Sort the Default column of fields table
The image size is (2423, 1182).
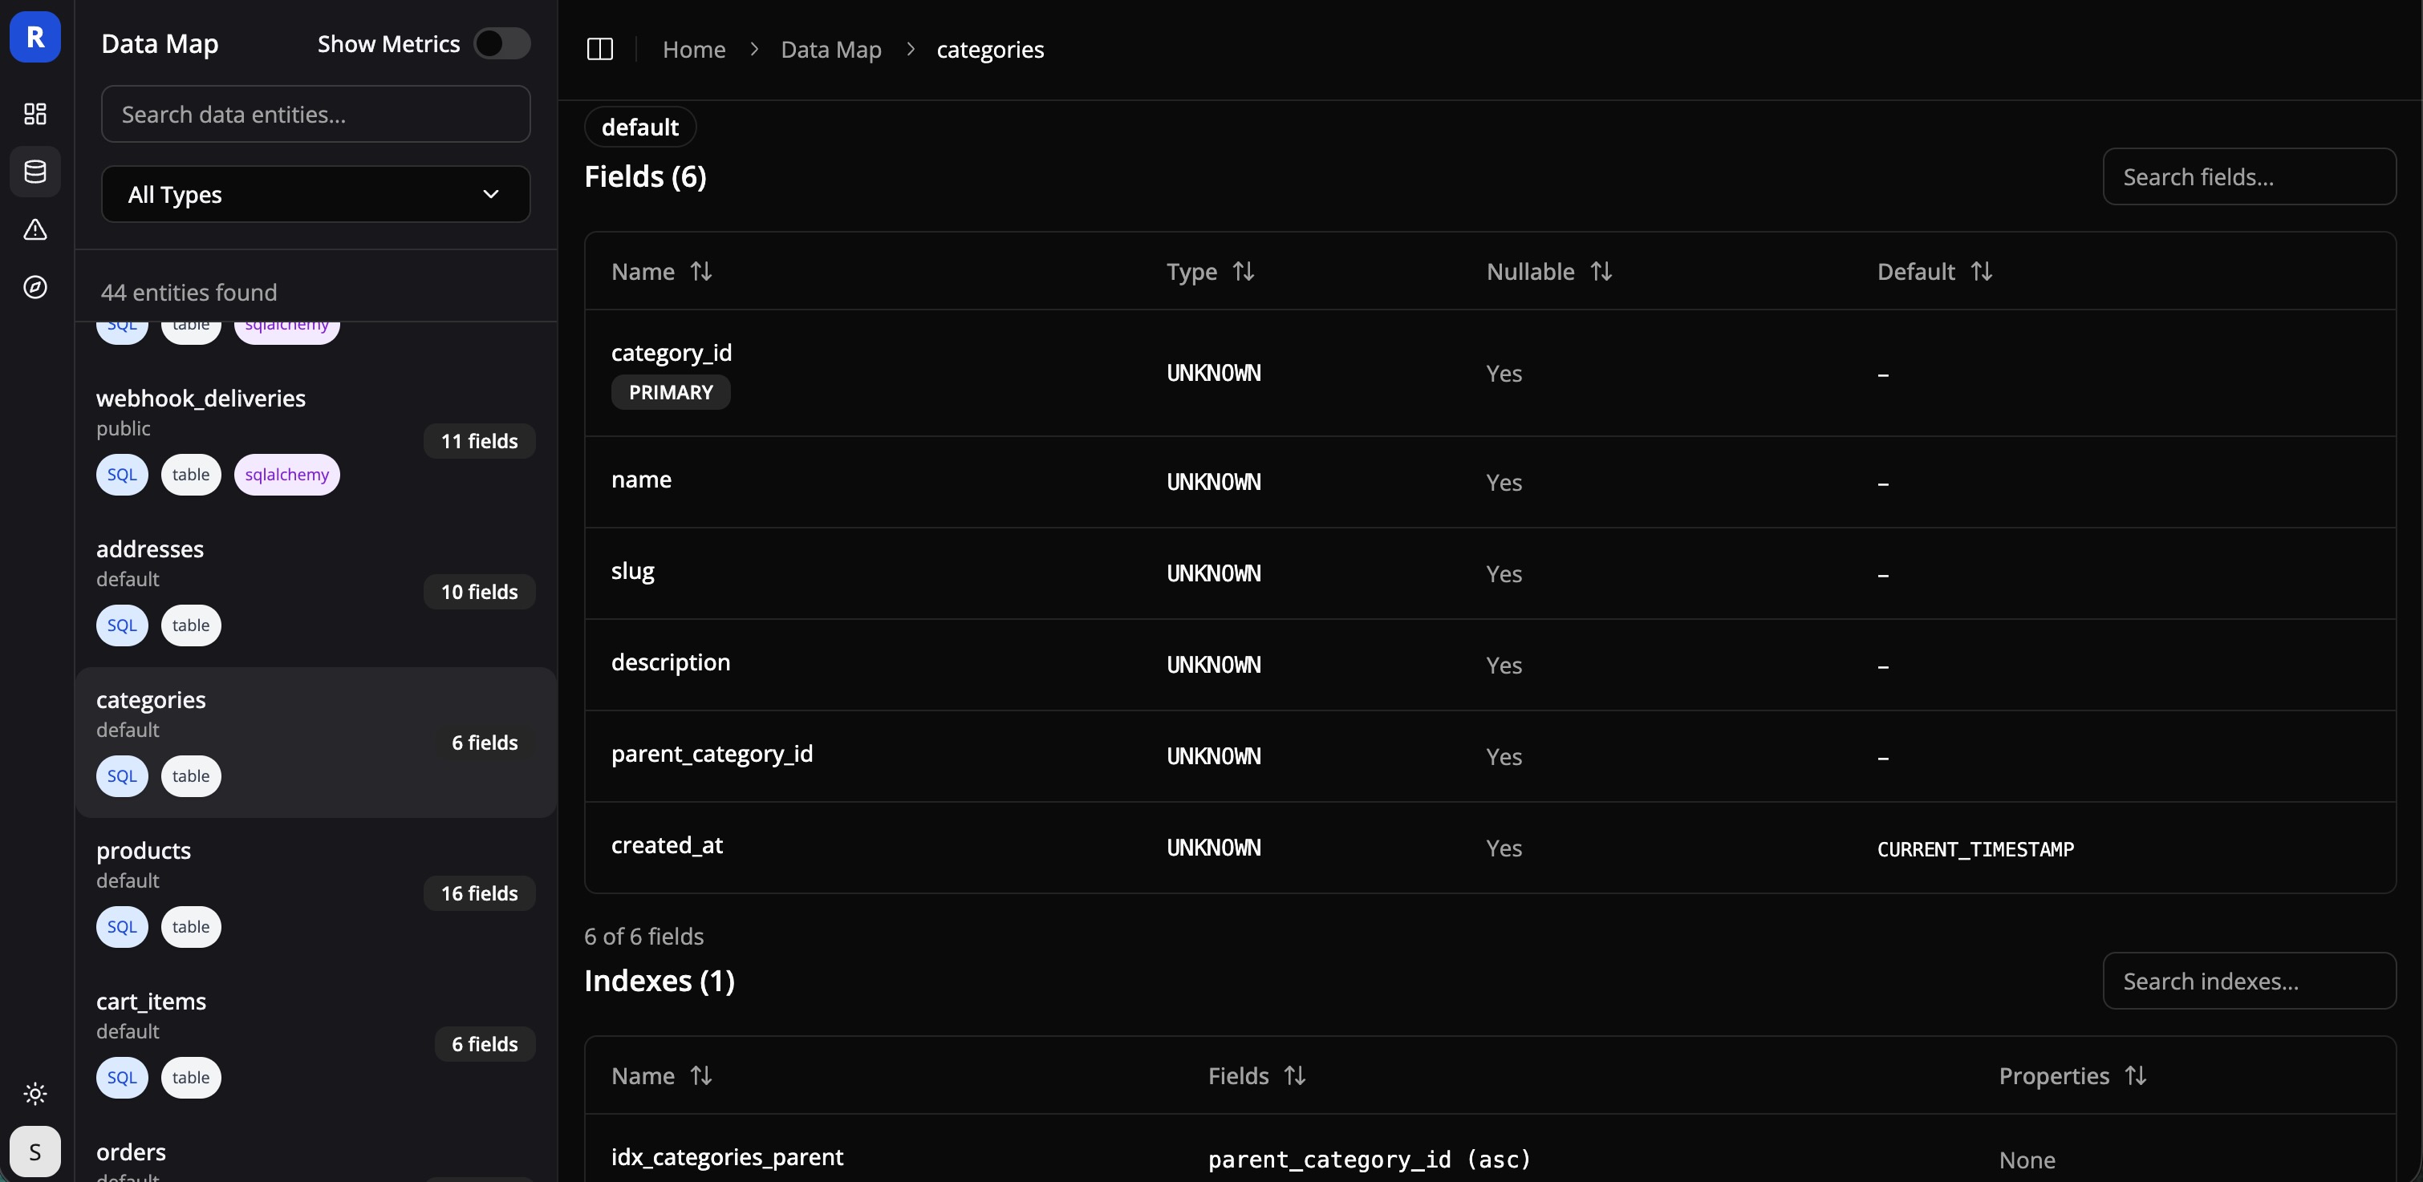[x=1983, y=271]
